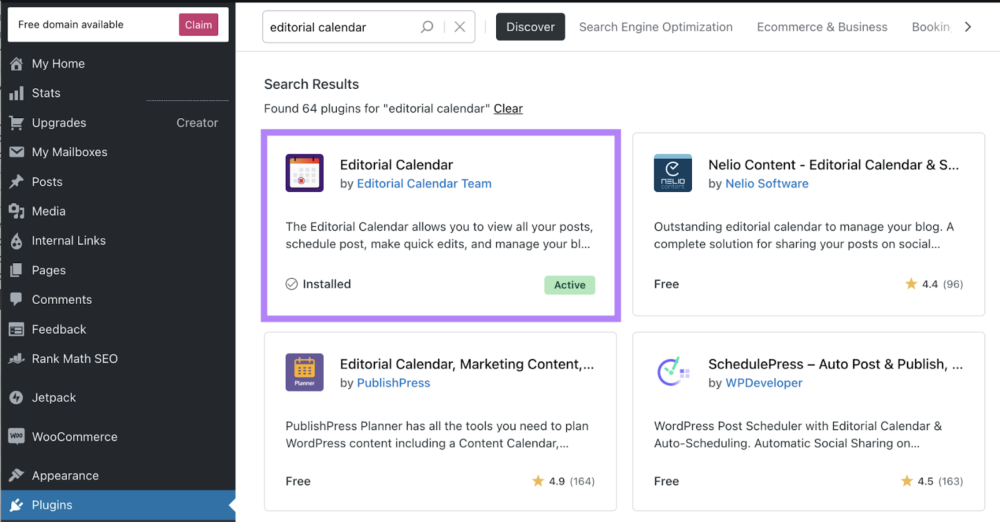Screen dimensions: 1000x522
Task: Claim the free domain
Action: point(198,25)
